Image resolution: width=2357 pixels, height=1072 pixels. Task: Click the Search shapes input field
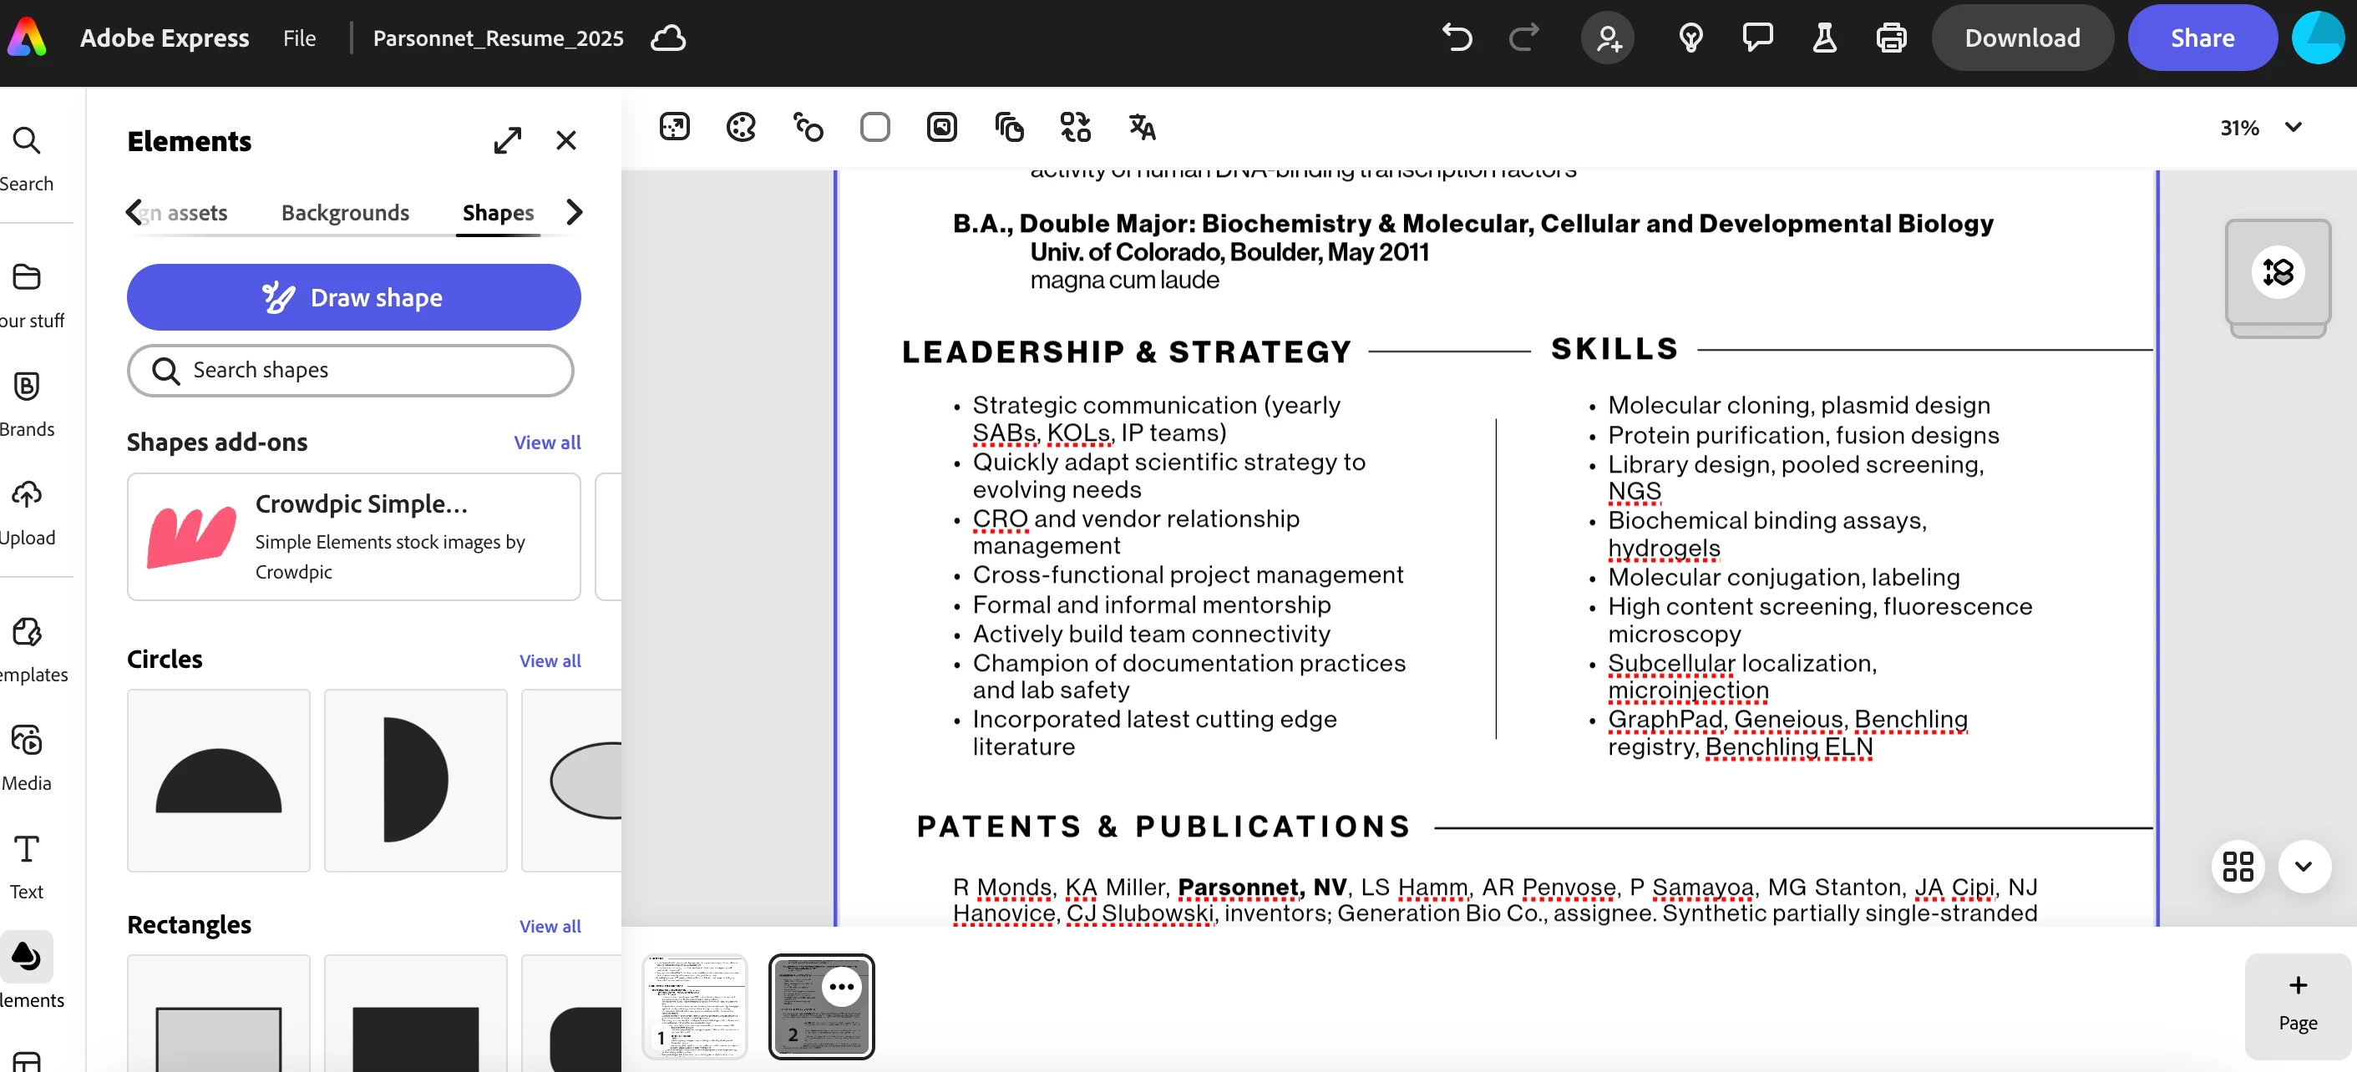351,371
